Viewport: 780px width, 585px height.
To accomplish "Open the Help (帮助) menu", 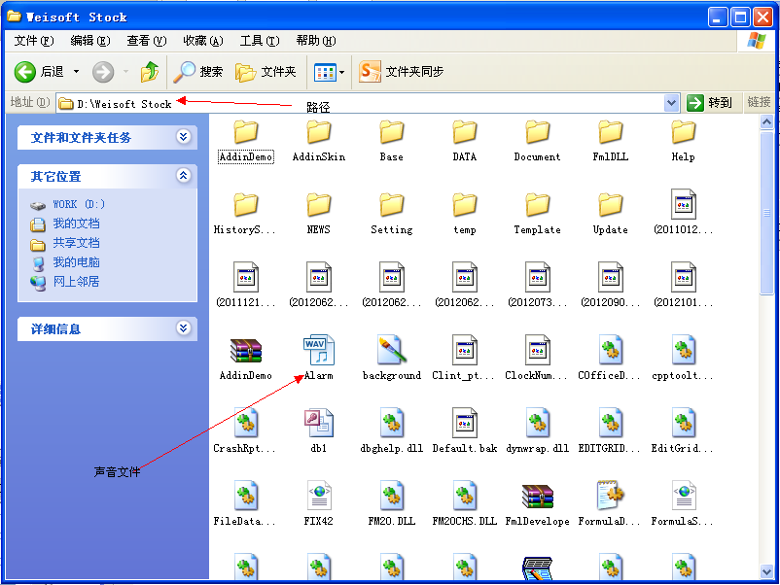I will (316, 41).
